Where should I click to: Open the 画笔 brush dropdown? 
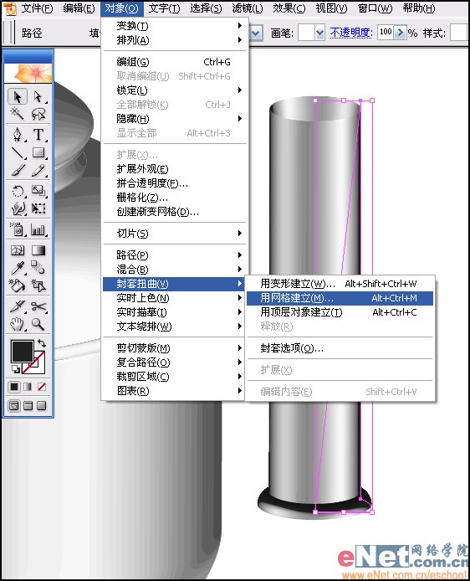(319, 33)
